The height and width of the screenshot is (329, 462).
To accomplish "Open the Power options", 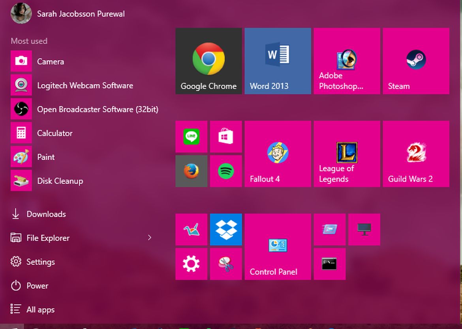I will [38, 286].
